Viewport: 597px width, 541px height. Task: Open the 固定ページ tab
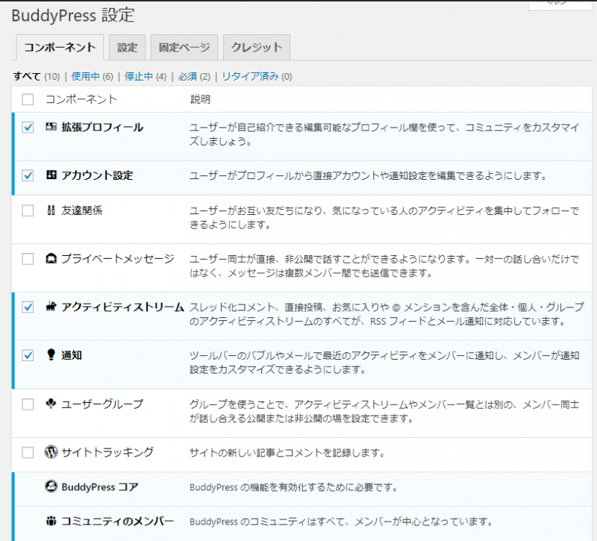click(184, 47)
